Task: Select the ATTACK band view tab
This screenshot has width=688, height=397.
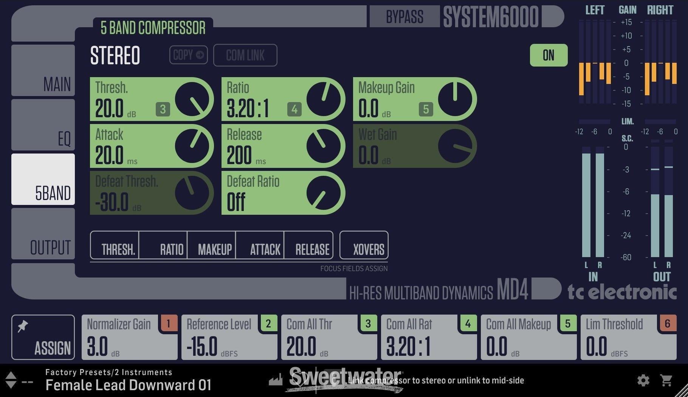Action: [260, 245]
